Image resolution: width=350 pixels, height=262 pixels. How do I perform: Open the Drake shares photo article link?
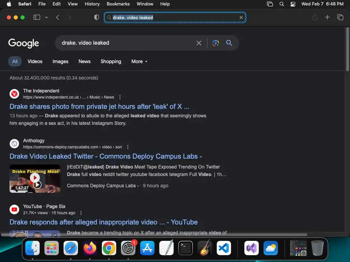99,106
